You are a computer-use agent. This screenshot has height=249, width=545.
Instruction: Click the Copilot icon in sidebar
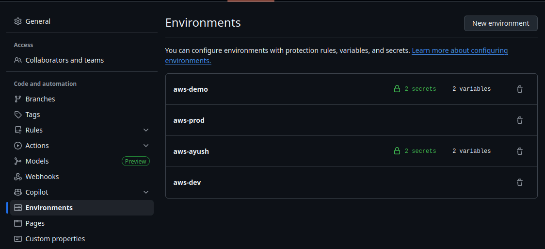[x=18, y=192]
